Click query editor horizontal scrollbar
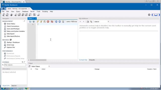The height and width of the screenshot is (90, 161). [38, 60]
